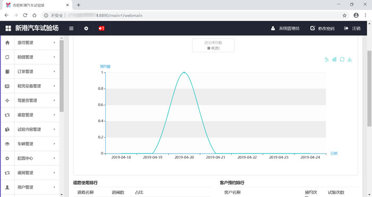Expand arrow on 订单管理 row

click(x=54, y=71)
